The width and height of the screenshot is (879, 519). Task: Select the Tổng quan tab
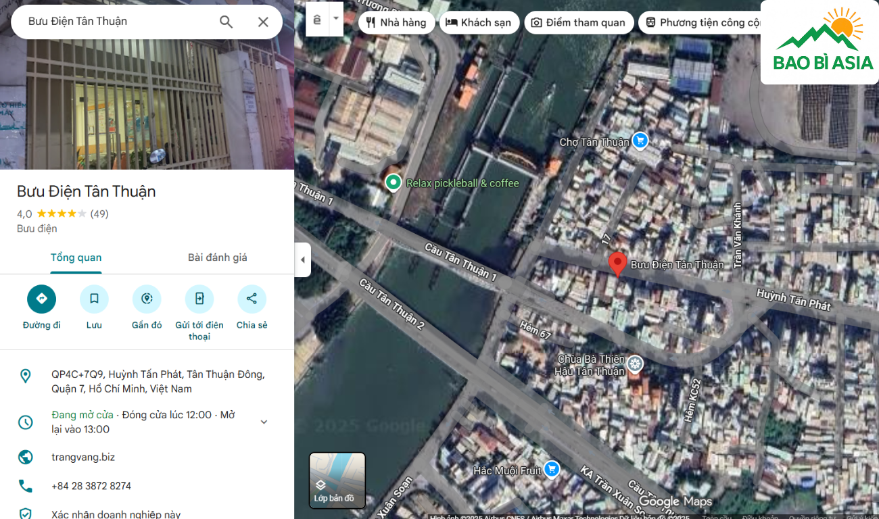tap(76, 257)
